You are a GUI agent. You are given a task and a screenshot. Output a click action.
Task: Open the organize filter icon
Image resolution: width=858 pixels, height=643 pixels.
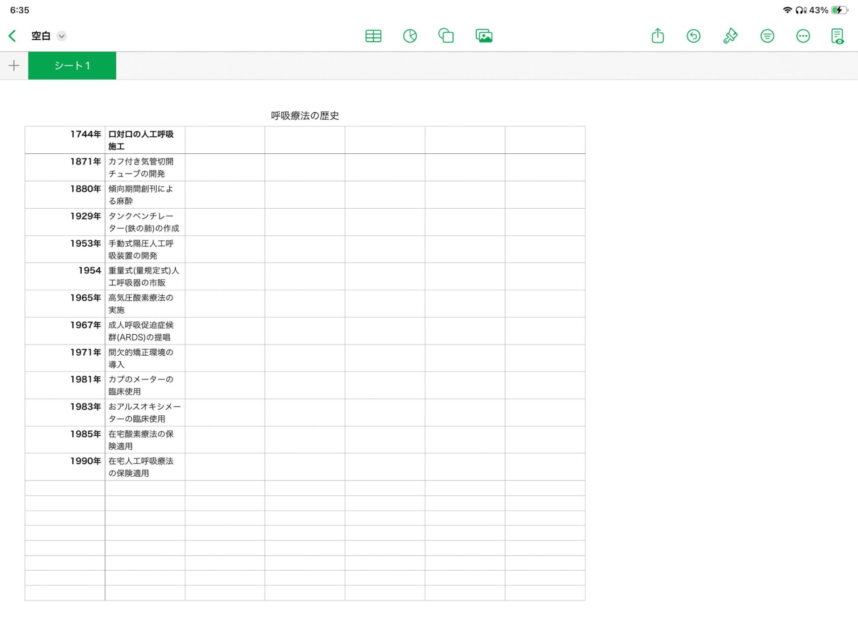767,36
